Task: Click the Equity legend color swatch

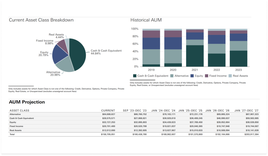Action: (x=192, y=76)
